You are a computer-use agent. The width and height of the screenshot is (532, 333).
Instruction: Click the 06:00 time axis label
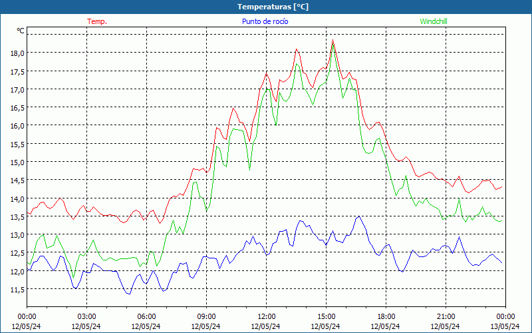(x=146, y=316)
